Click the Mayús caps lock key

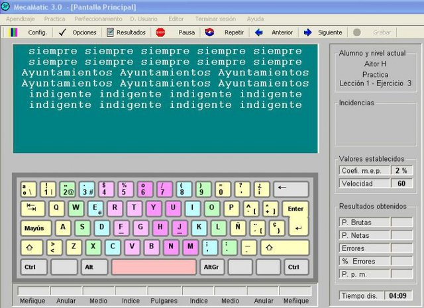point(36,228)
